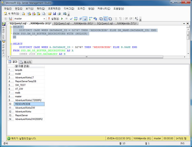Screen dimensions: 192x147
Task: Open the standard toolbar options dropdown
Action: pos(69,14)
